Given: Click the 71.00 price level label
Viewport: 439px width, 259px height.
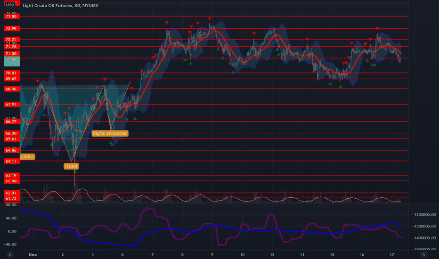Looking at the screenshot, I should tap(11, 54).
